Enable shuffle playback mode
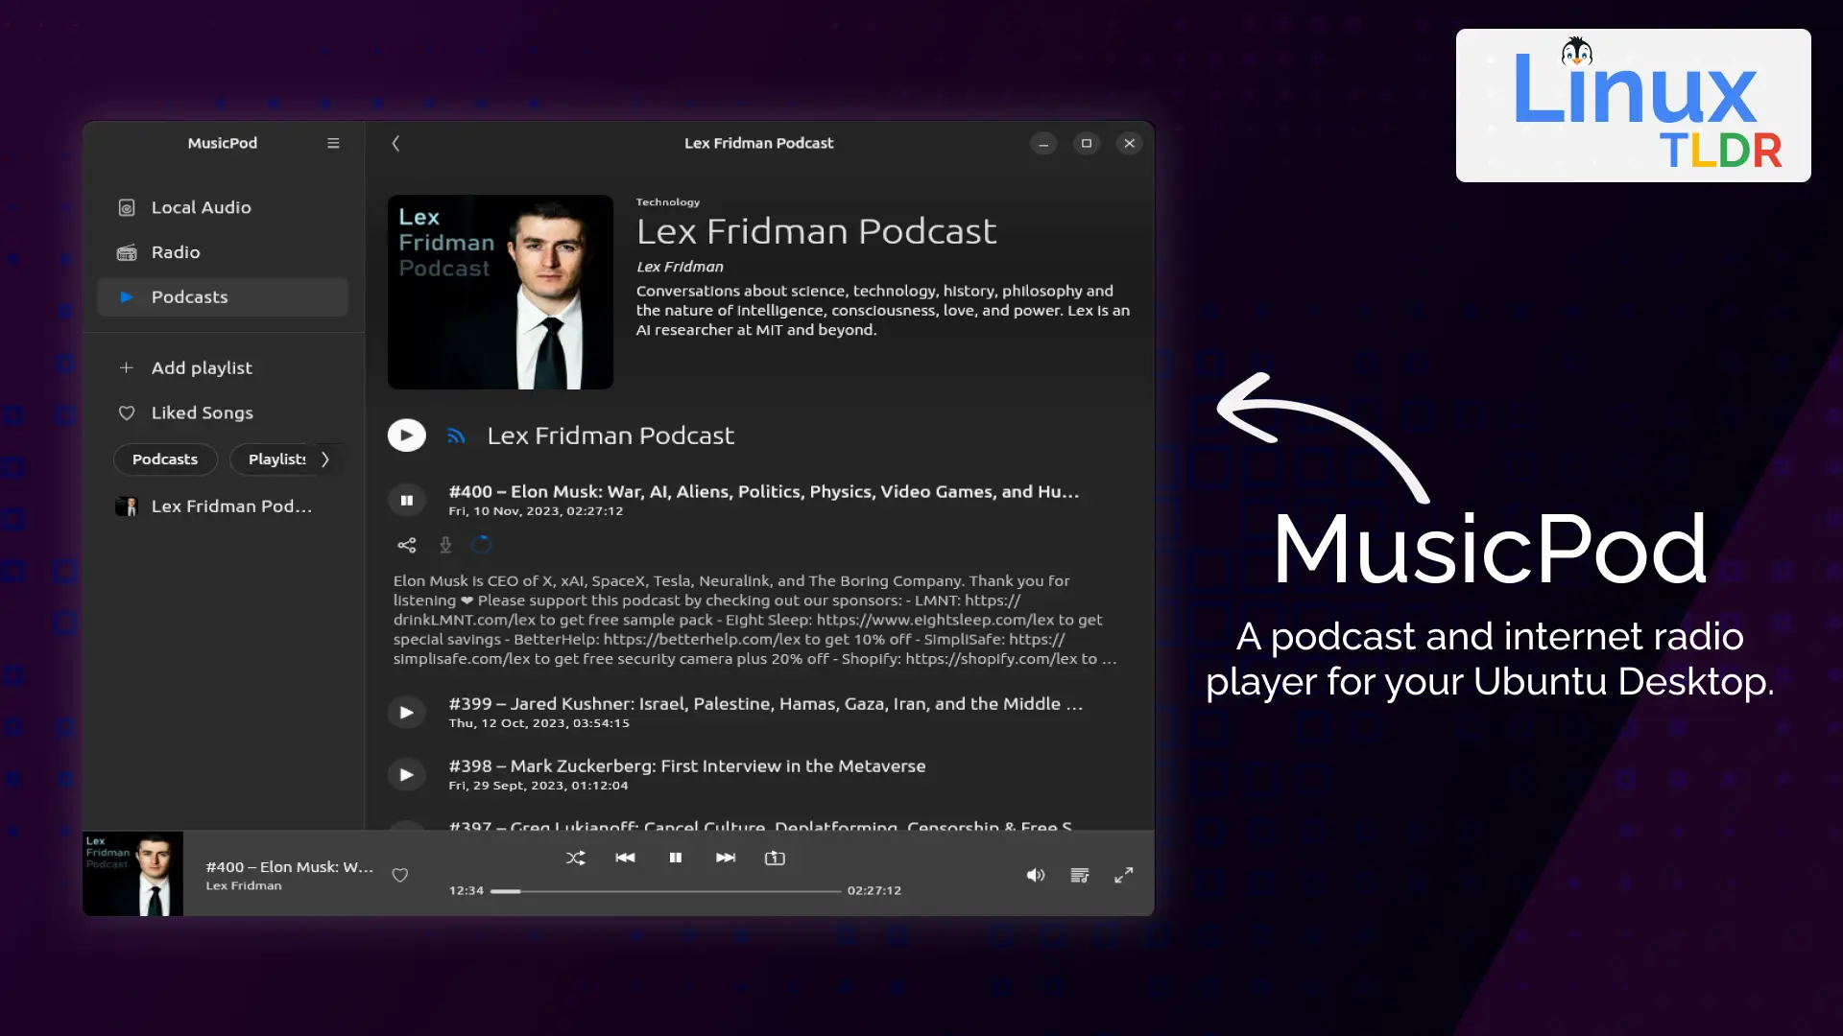 (x=575, y=858)
